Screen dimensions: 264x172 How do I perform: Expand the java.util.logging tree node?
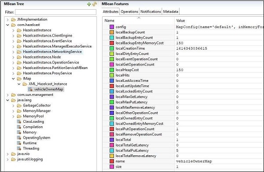coord(7,159)
